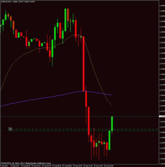
Task: Click the '10 Aug 04:30' time axis label
Action: pyautogui.click(x=46, y=166)
